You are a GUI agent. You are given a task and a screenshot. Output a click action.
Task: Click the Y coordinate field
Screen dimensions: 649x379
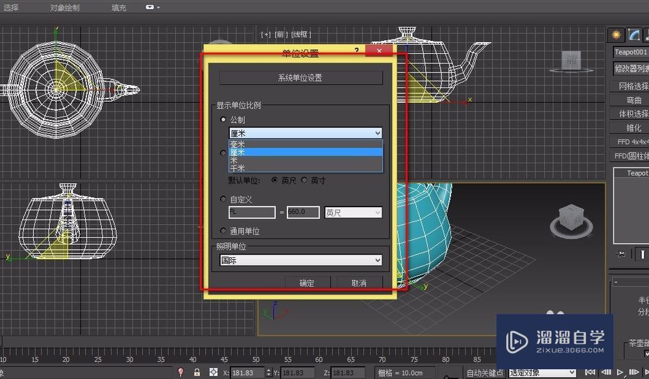[298, 373]
